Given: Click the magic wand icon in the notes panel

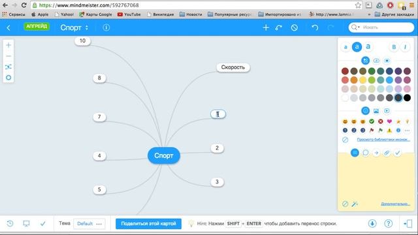Looking at the screenshot, I should click(354, 204).
